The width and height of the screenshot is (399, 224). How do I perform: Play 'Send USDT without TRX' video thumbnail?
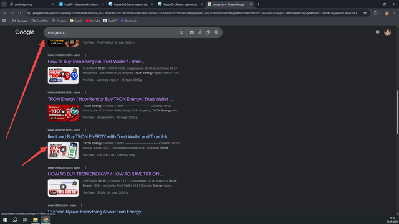pos(63,151)
